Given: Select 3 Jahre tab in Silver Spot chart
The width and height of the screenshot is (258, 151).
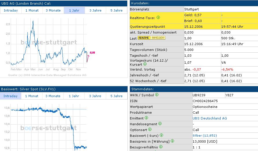Looking at the screenshot, I should (x=95, y=96).
